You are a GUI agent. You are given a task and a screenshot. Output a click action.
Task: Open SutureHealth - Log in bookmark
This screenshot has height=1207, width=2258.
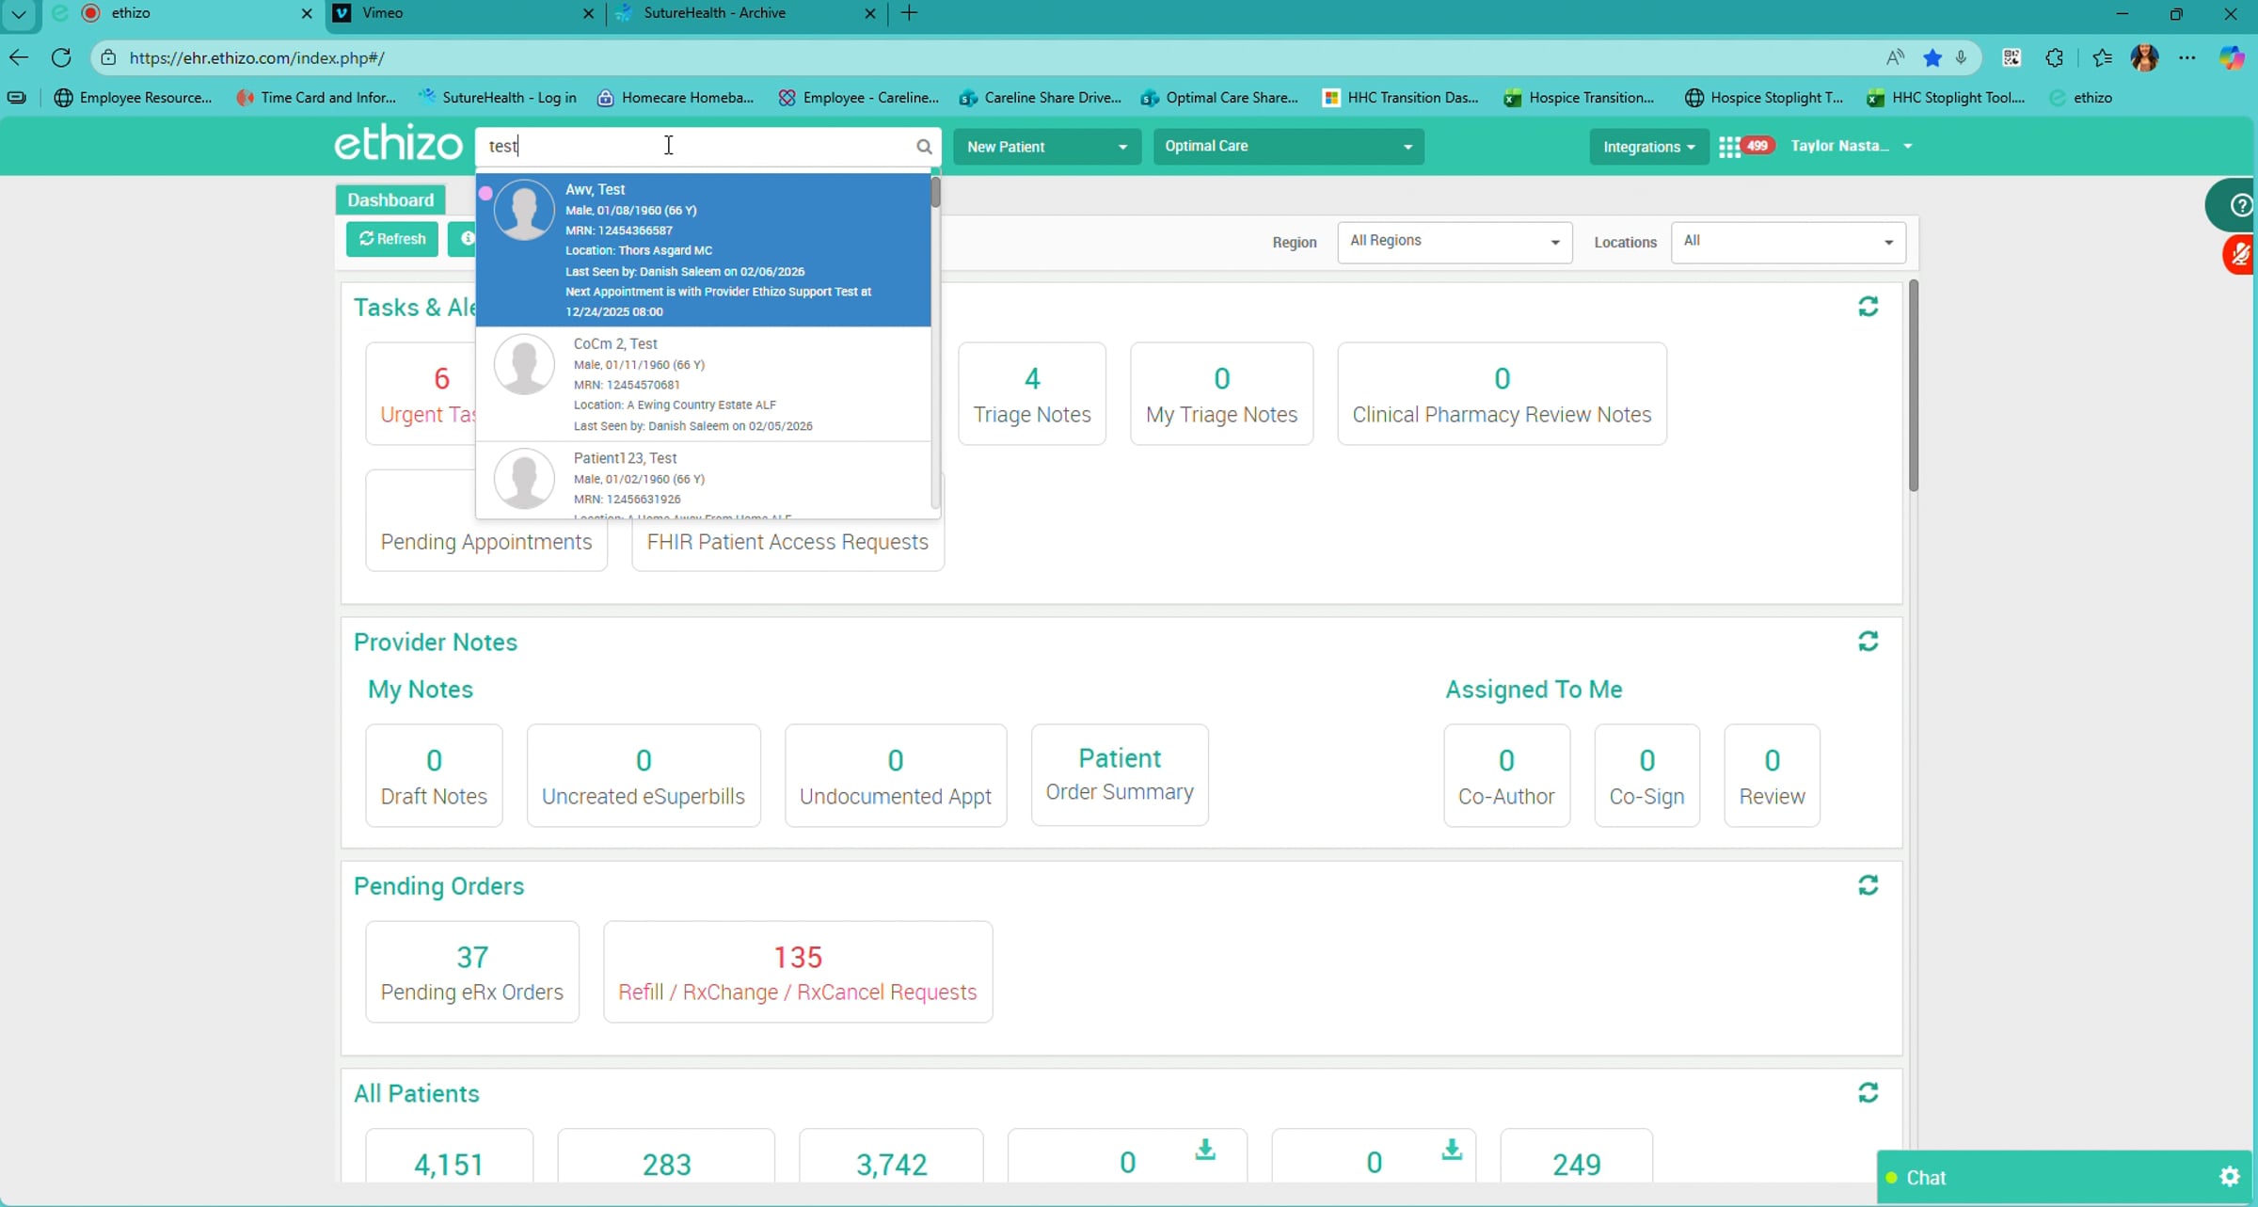(497, 98)
